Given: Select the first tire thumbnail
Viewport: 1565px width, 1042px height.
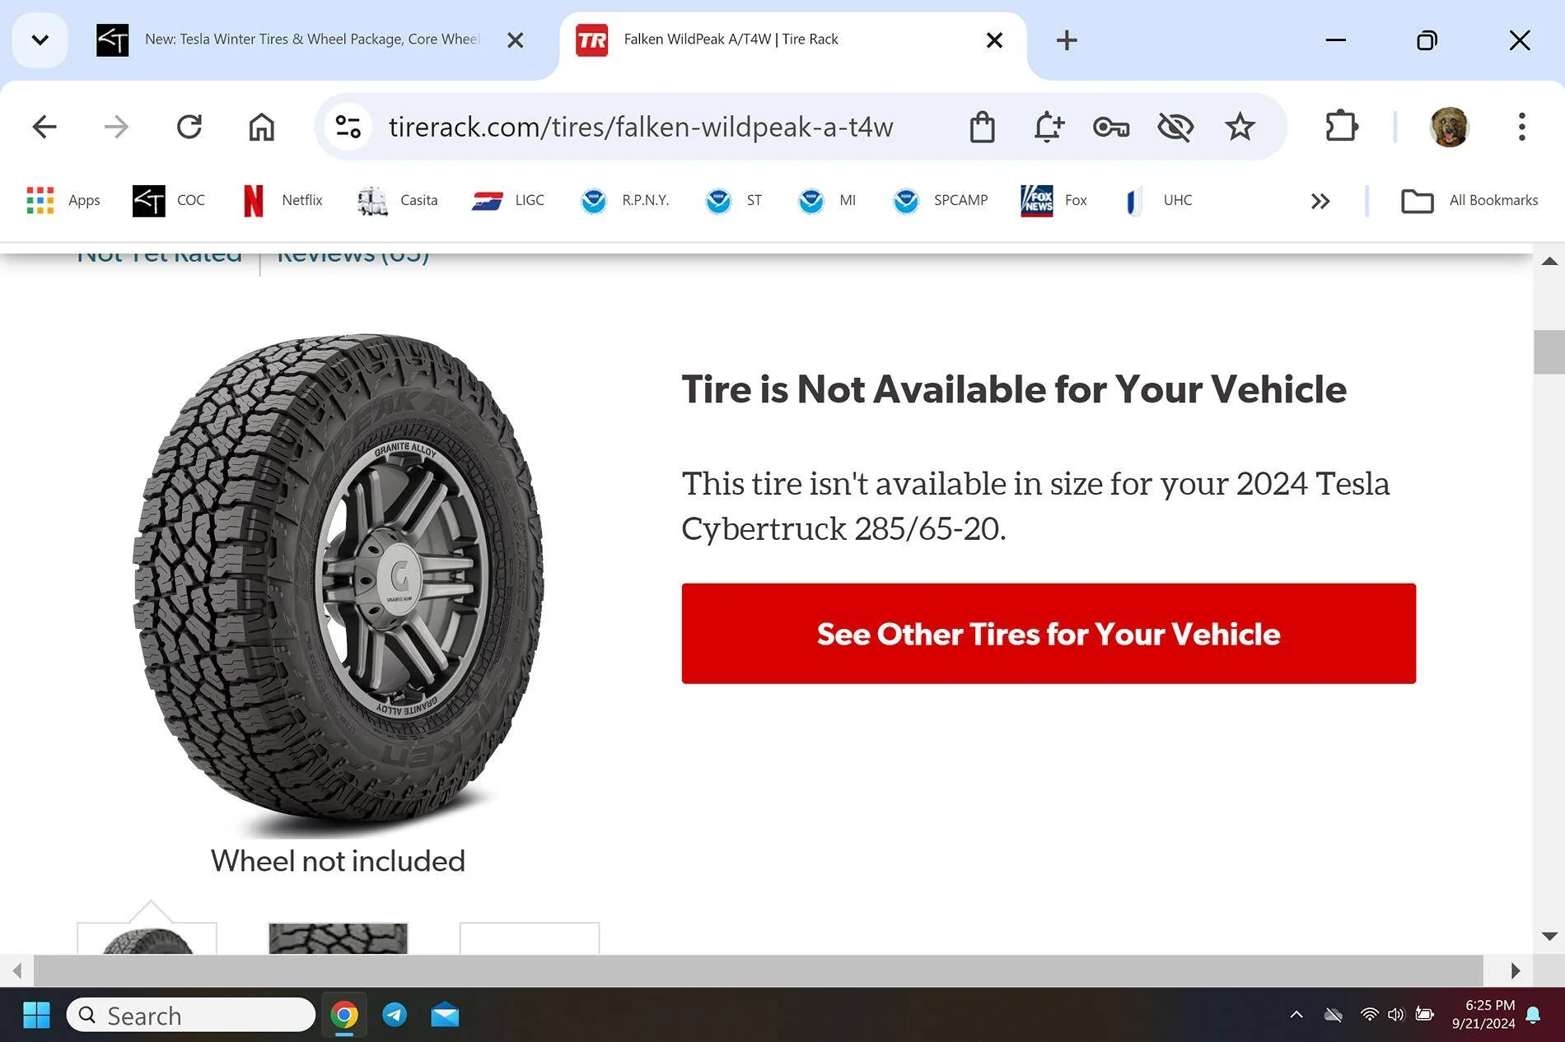Looking at the screenshot, I should click(147, 938).
